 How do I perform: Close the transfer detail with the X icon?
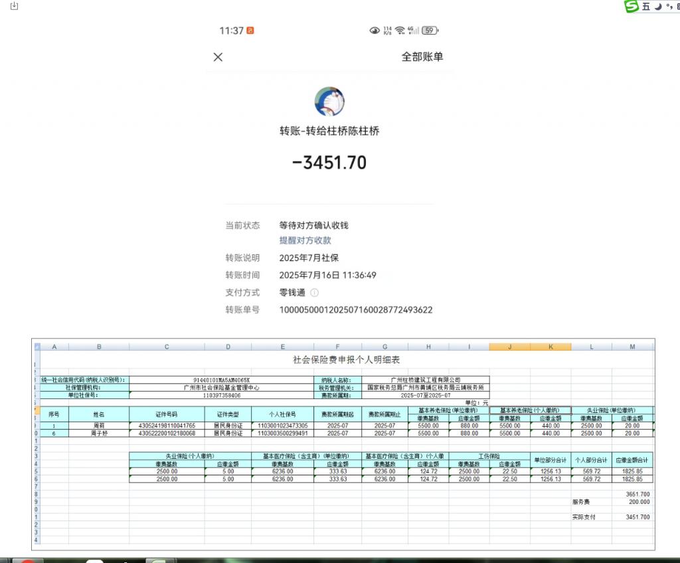(218, 57)
